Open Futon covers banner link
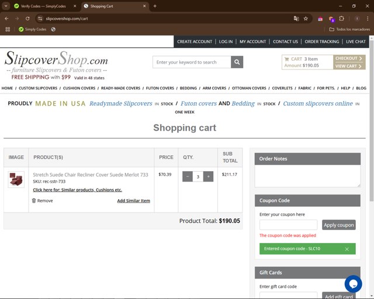Screen dimensions: 374x299 click(x=199, y=103)
